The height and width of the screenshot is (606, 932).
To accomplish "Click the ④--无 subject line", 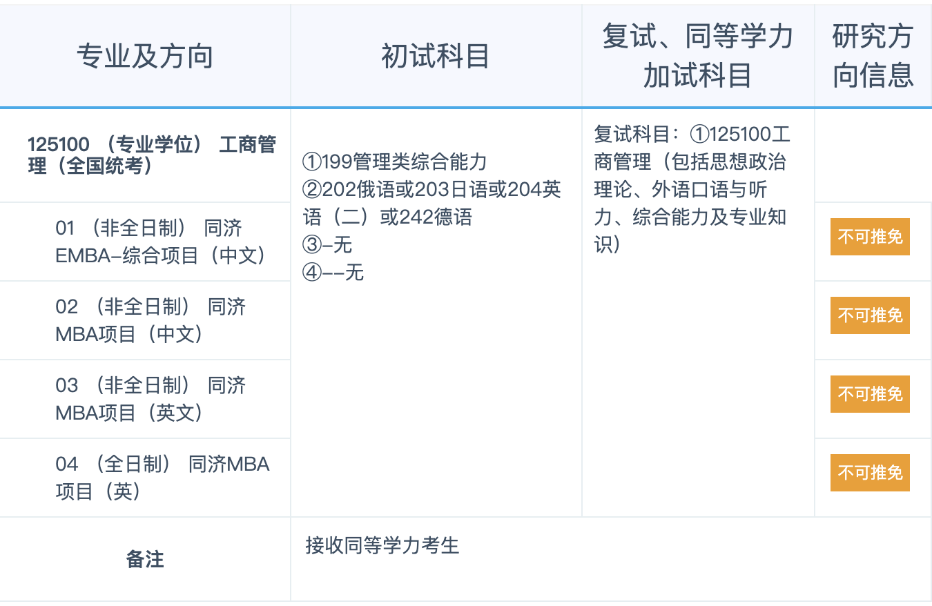I will coord(333,273).
